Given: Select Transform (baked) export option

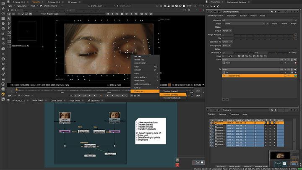Looking at the screenshot, I should (x=173, y=98).
